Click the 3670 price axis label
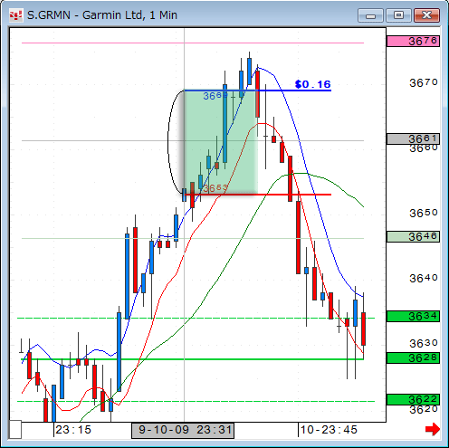Viewport: 449px width, 448px height. click(x=424, y=82)
